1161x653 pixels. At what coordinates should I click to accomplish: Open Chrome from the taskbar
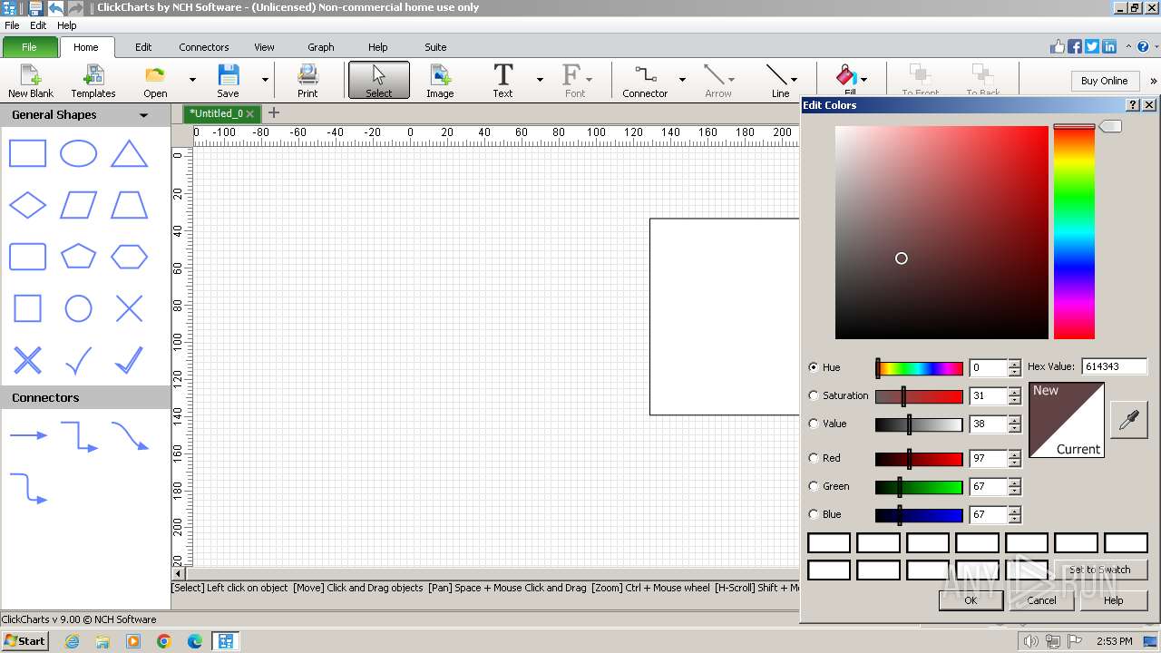click(163, 641)
